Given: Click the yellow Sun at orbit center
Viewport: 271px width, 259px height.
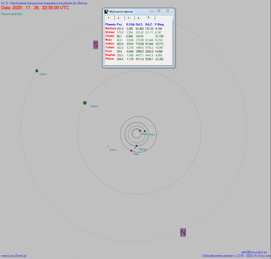Looking at the screenshot, I should click(x=137, y=134).
